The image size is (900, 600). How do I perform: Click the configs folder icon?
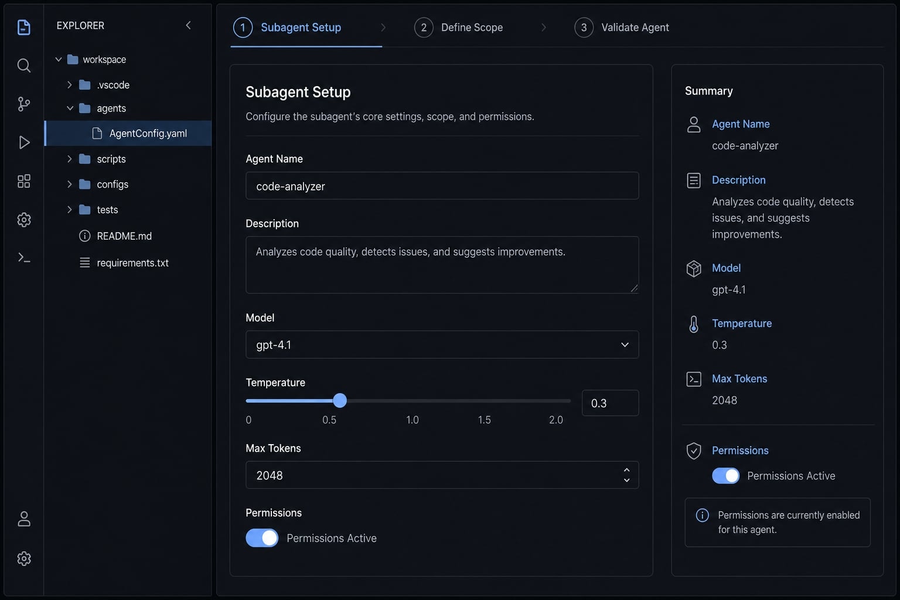(85, 184)
